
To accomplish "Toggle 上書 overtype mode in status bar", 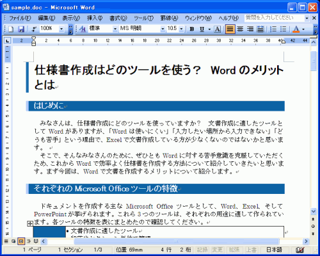I will point(251,250).
